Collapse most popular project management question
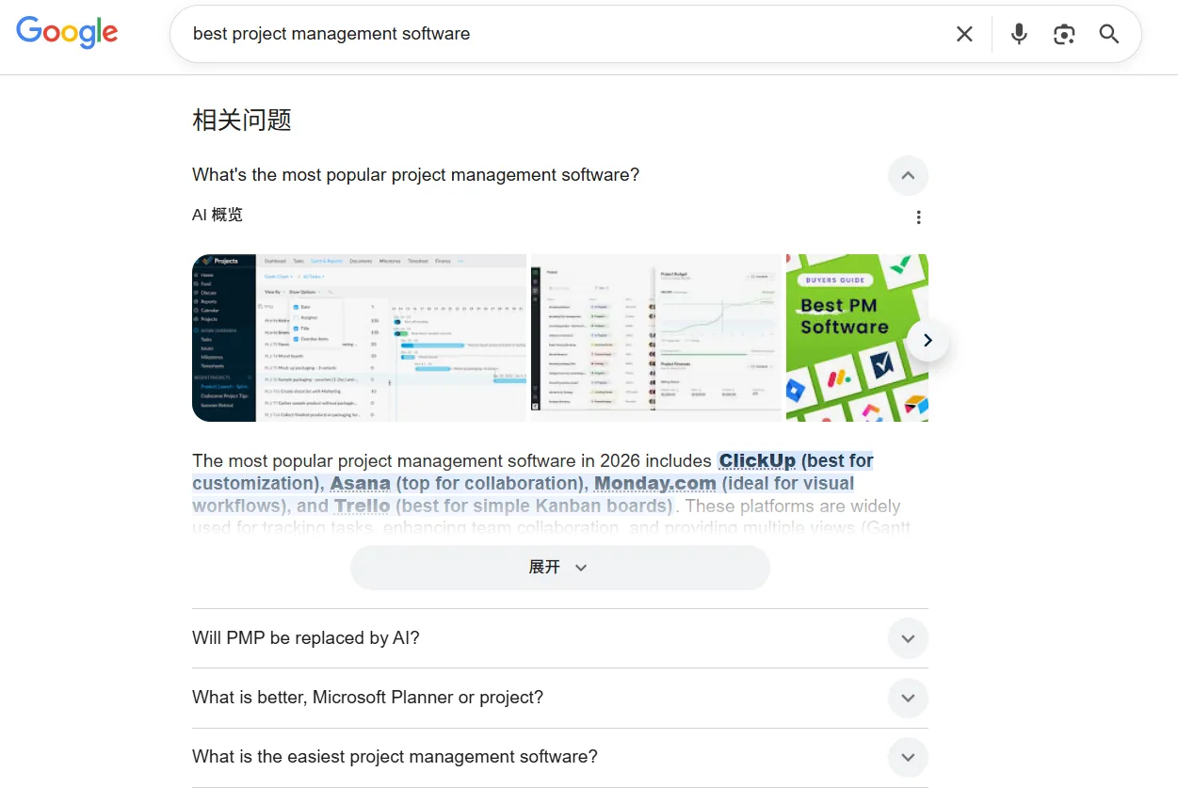The image size is (1178, 788). (908, 175)
